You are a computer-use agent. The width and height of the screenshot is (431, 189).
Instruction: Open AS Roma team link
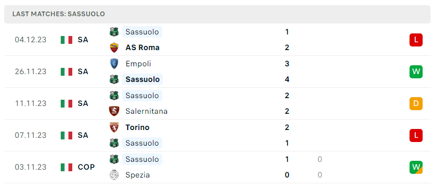coord(142,48)
